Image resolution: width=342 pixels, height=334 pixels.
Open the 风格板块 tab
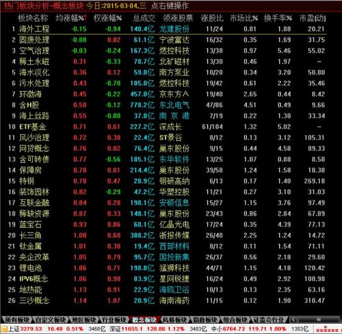click(174, 320)
